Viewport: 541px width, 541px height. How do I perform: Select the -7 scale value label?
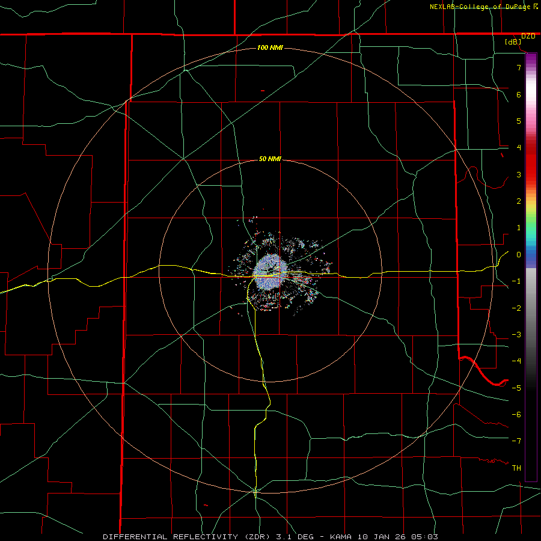tap(516, 441)
